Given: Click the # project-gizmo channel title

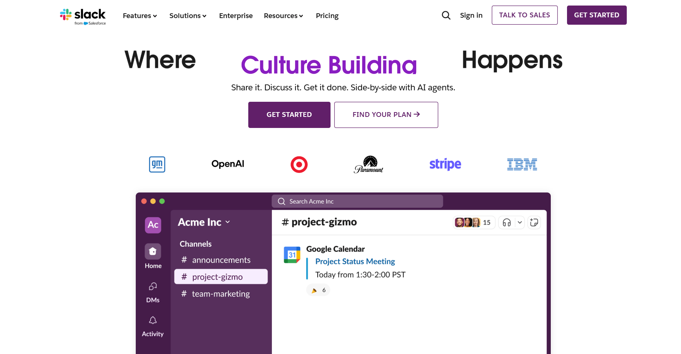Looking at the screenshot, I should coord(319,222).
